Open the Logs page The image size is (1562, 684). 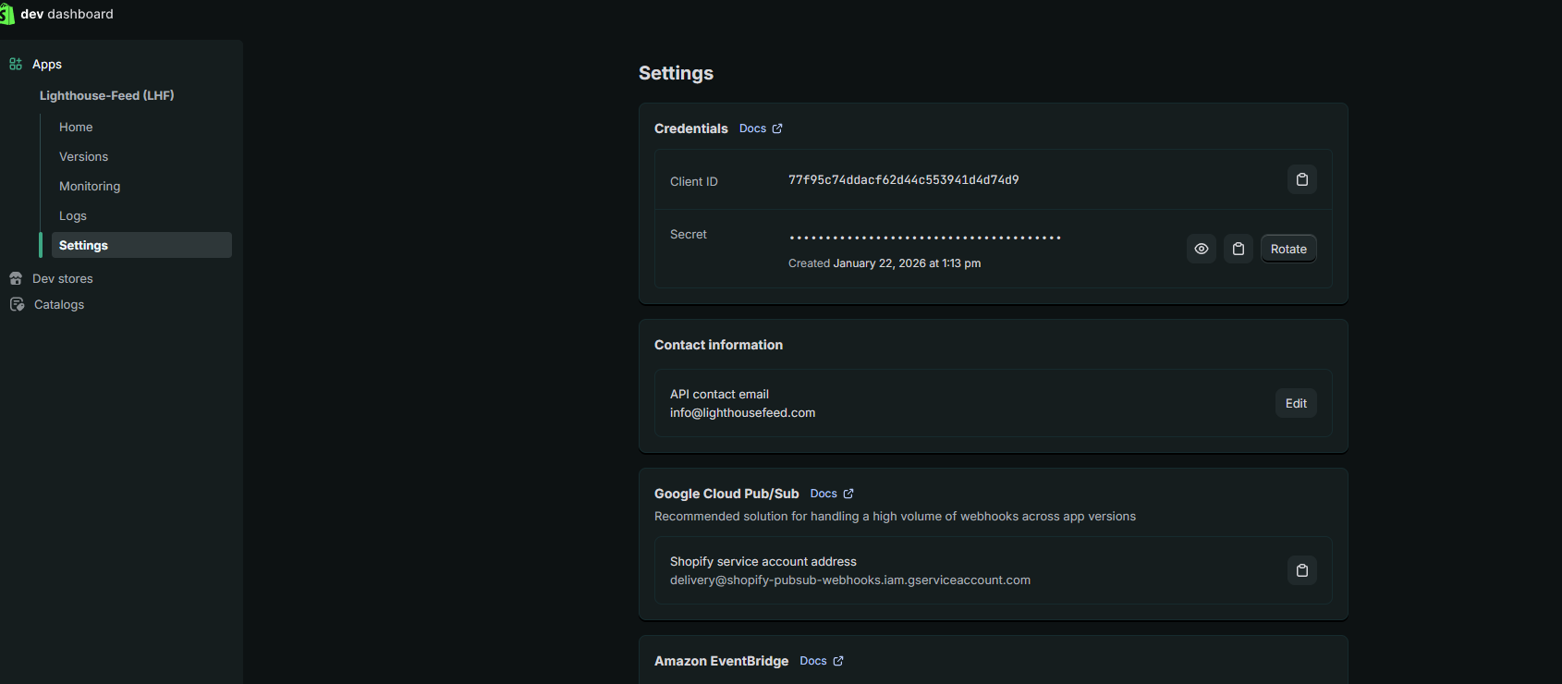tap(73, 215)
